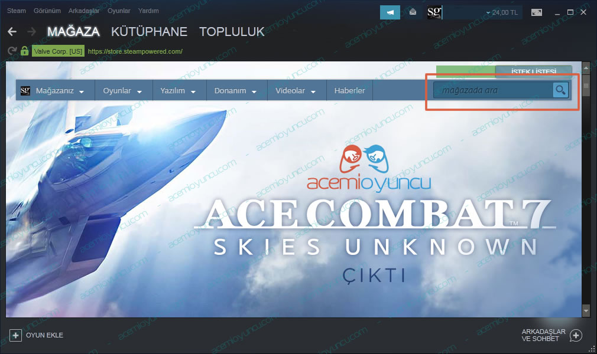The image size is (597, 354).
Task: Click the store.steampowered.com URL
Action: tap(135, 51)
